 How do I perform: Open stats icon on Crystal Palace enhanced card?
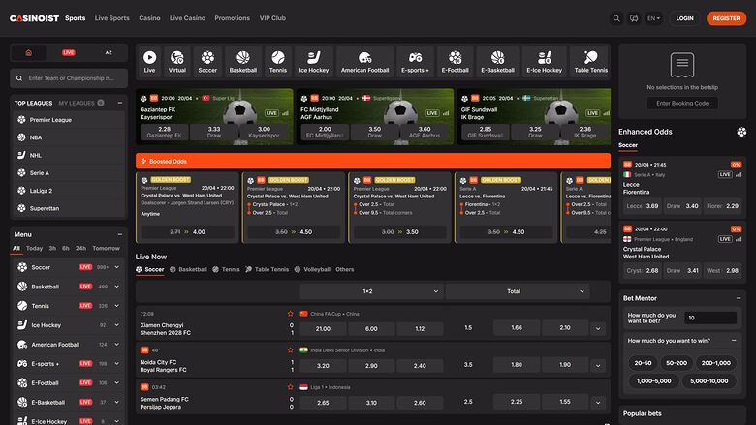click(739, 239)
